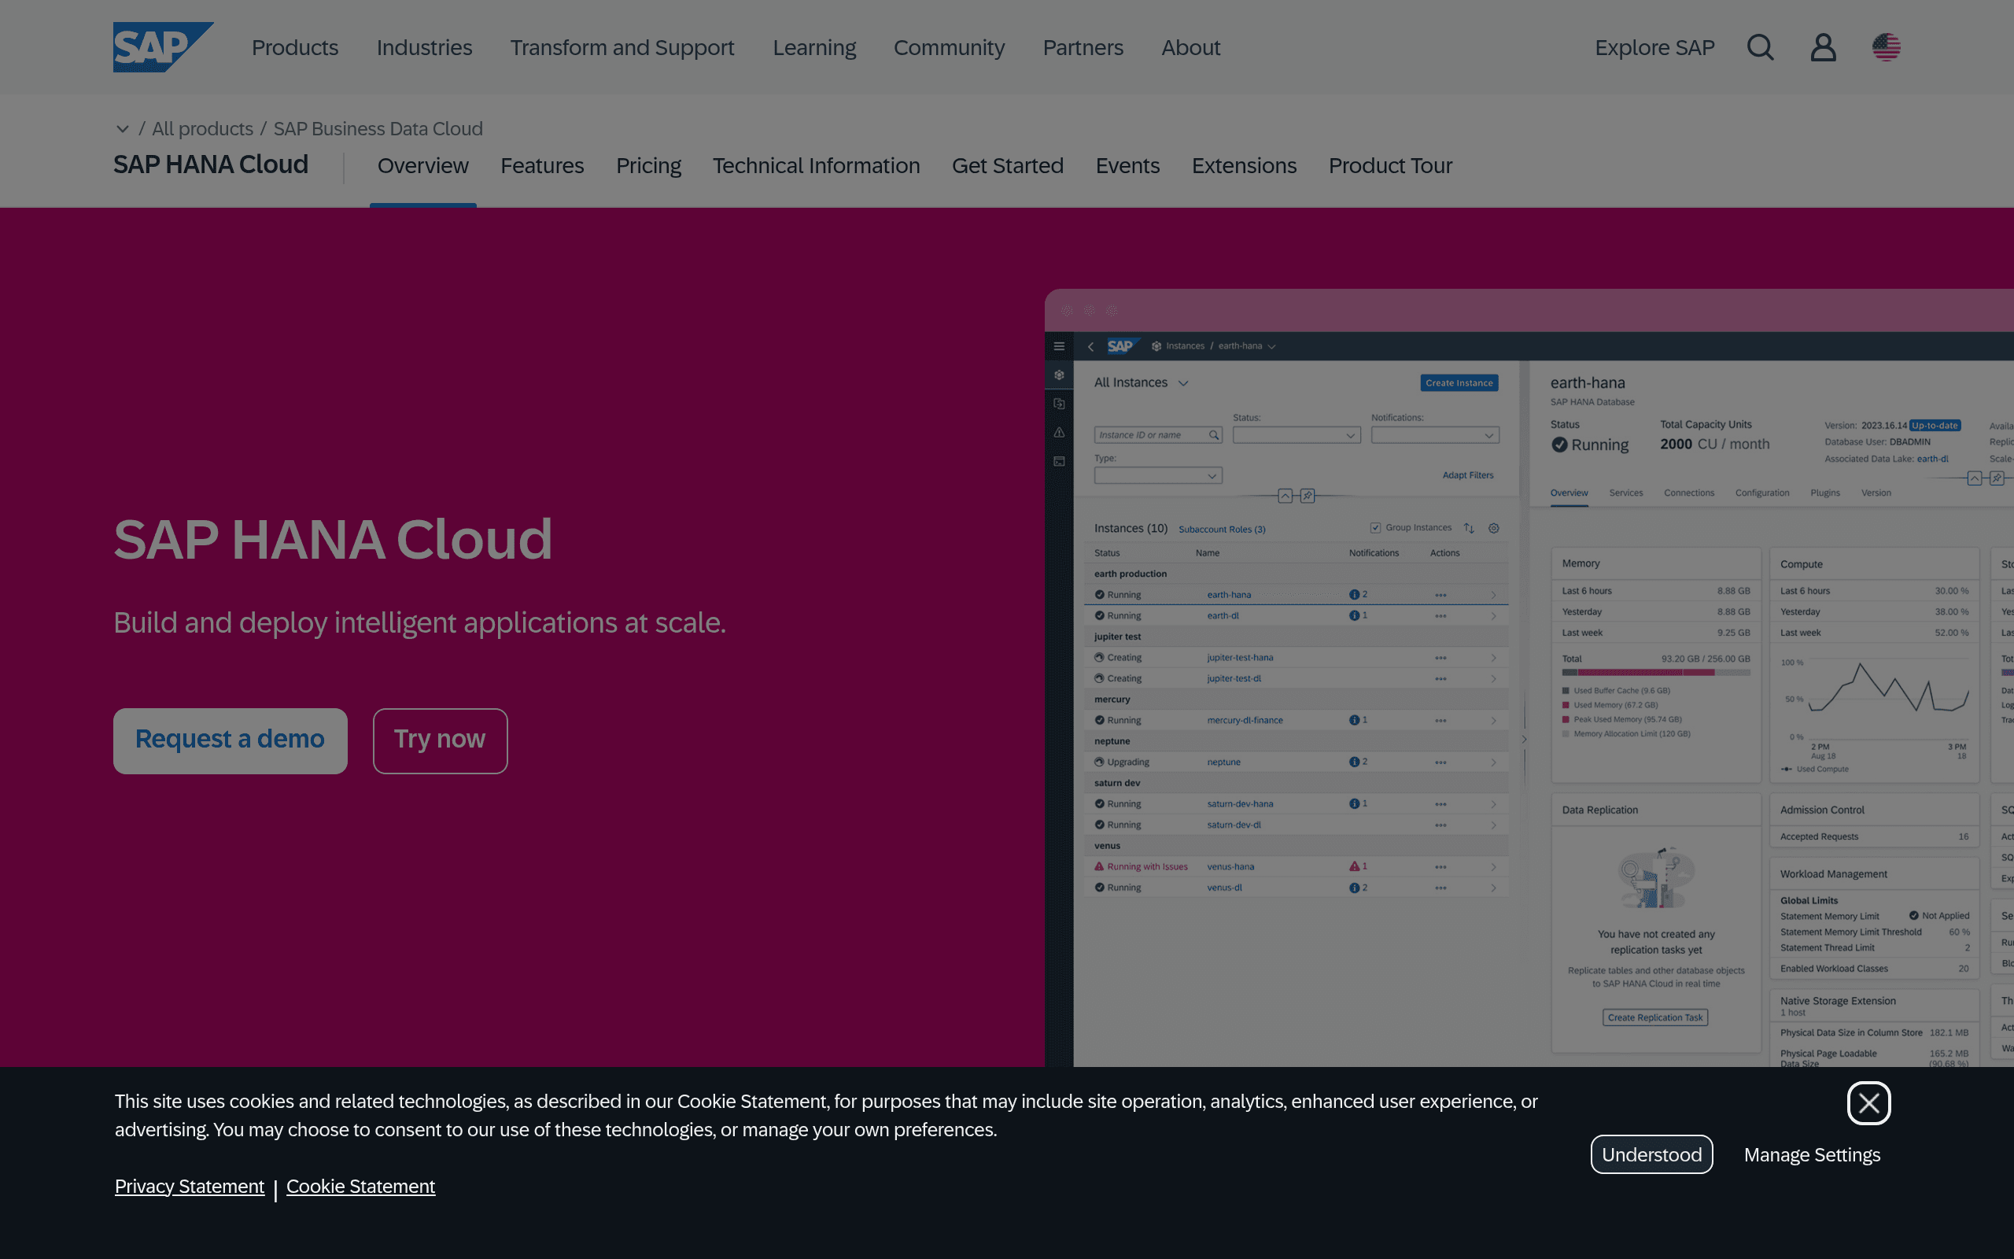Click the info notification icon for earth-dl

click(1354, 615)
